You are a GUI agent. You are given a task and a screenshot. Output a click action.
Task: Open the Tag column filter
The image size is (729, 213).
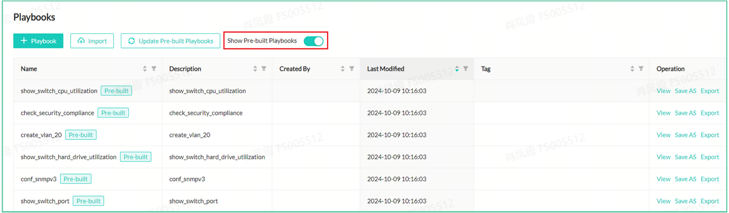[641, 69]
